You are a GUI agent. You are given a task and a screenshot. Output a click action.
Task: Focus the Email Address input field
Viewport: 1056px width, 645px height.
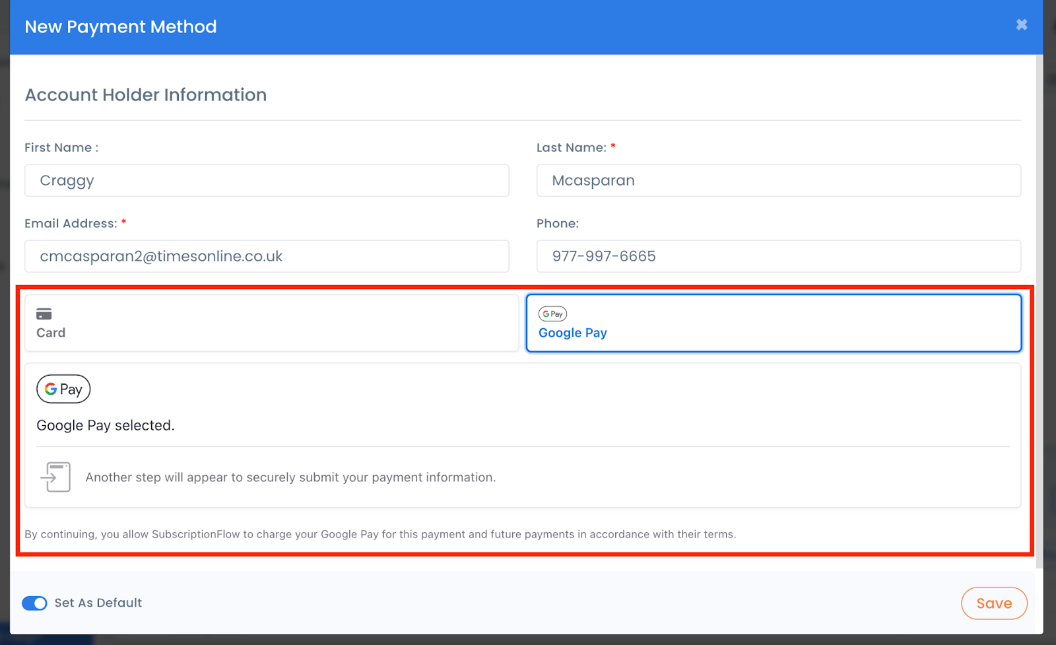267,256
